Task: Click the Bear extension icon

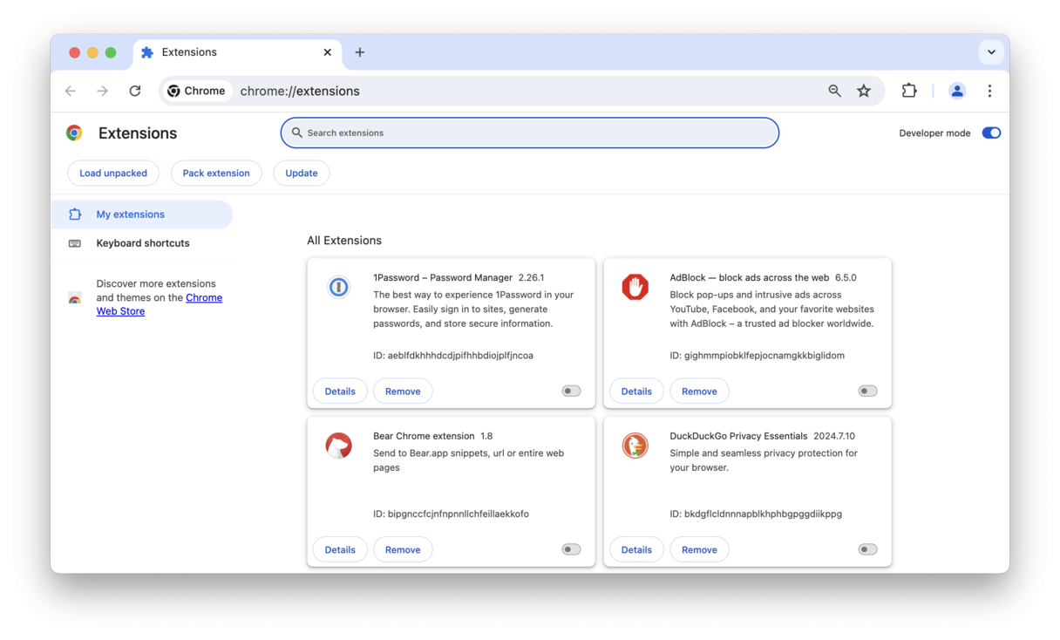Action: click(338, 446)
